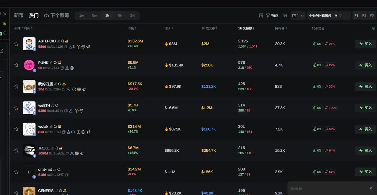Open the table column settings gear
The width and height of the screenshot is (377, 195).
pos(374,28)
